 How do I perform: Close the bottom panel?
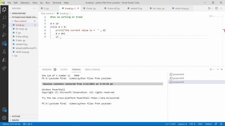pyautogui.click(x=222, y=69)
